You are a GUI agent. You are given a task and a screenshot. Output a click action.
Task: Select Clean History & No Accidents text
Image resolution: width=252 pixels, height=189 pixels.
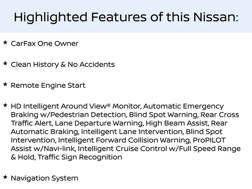click(63, 65)
